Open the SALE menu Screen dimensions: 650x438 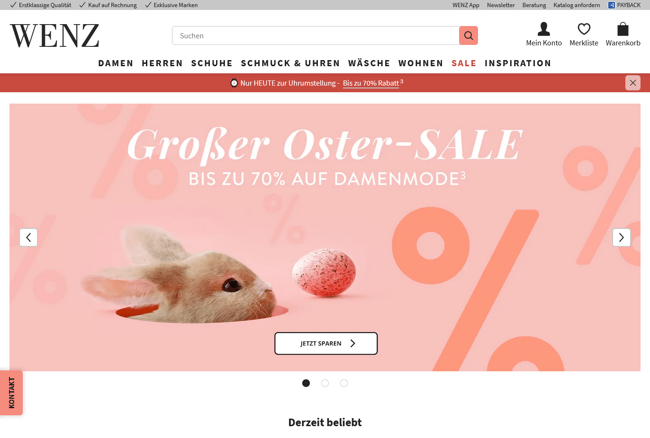464,63
